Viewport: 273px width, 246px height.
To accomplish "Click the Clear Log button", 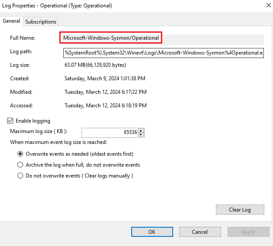I will [x=240, y=210].
